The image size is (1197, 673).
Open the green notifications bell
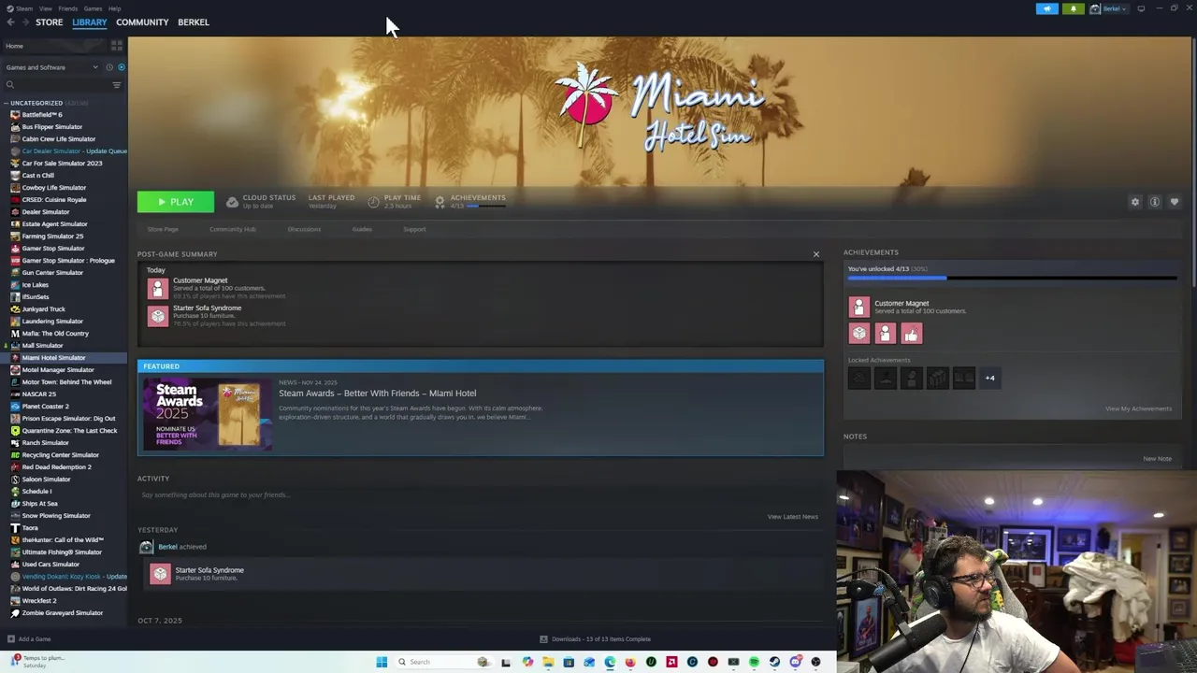pyautogui.click(x=1074, y=8)
